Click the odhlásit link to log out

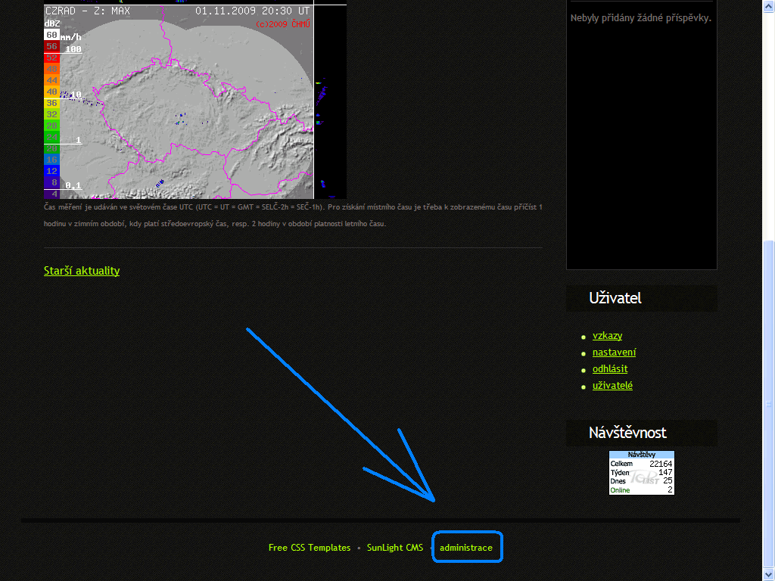pyautogui.click(x=609, y=369)
